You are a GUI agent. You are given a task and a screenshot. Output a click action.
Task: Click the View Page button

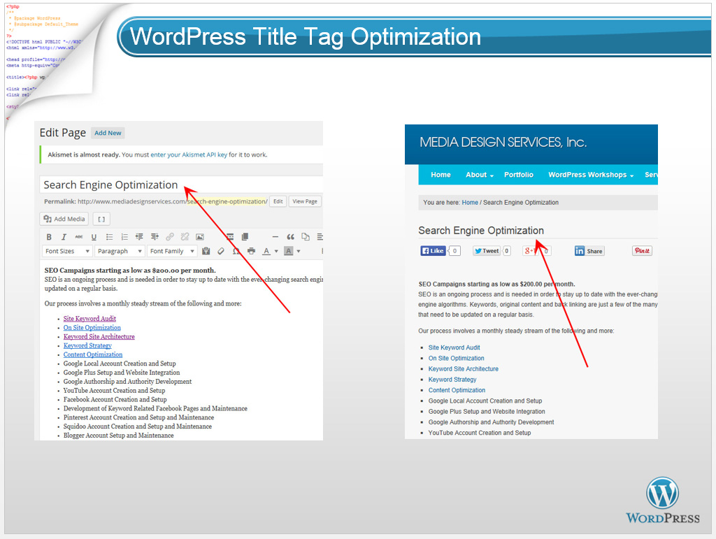pos(305,201)
